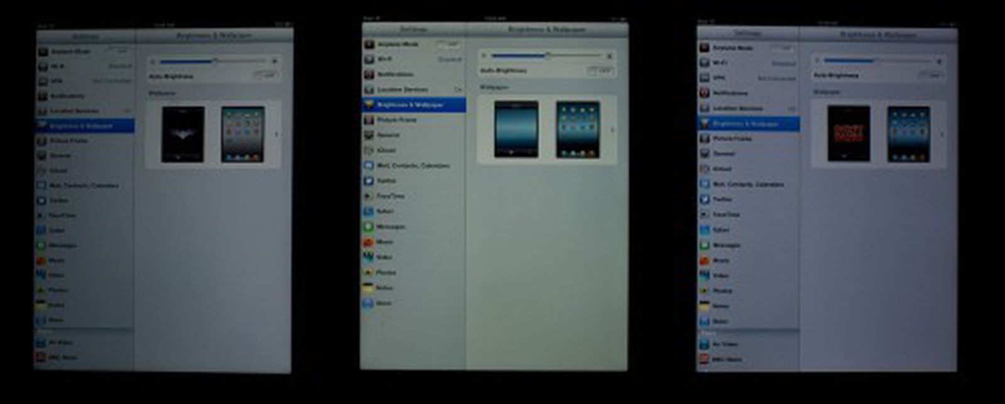This screenshot has height=404, width=1005.
Task: Toggle Airplane Mode on the middle iPad
Action: pos(448,44)
